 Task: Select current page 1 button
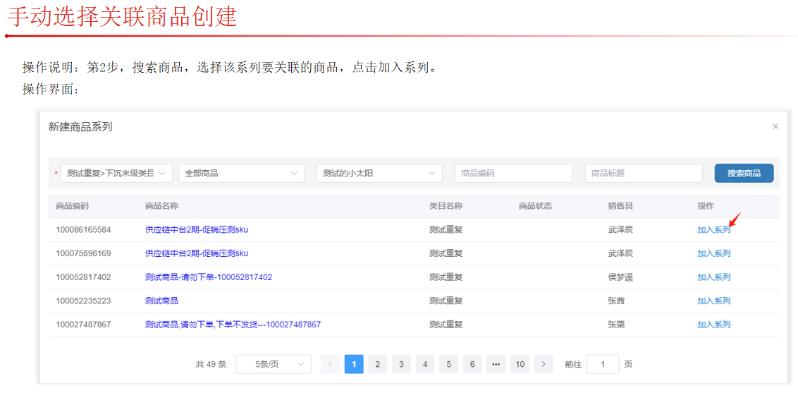point(354,364)
